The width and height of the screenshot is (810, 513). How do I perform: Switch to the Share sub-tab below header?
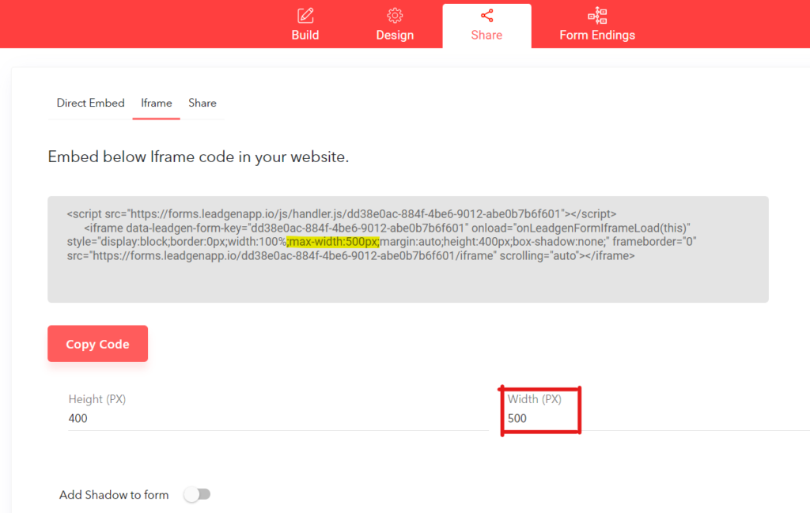(x=202, y=103)
